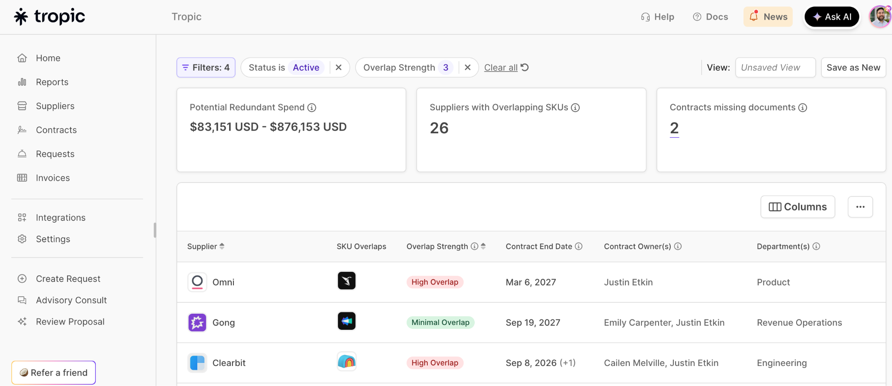Show info for Contract Owner(s) column

(x=678, y=247)
